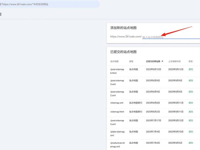
Task: Open the /post-sitemap5.xml sitemap row
Action: point(153,122)
